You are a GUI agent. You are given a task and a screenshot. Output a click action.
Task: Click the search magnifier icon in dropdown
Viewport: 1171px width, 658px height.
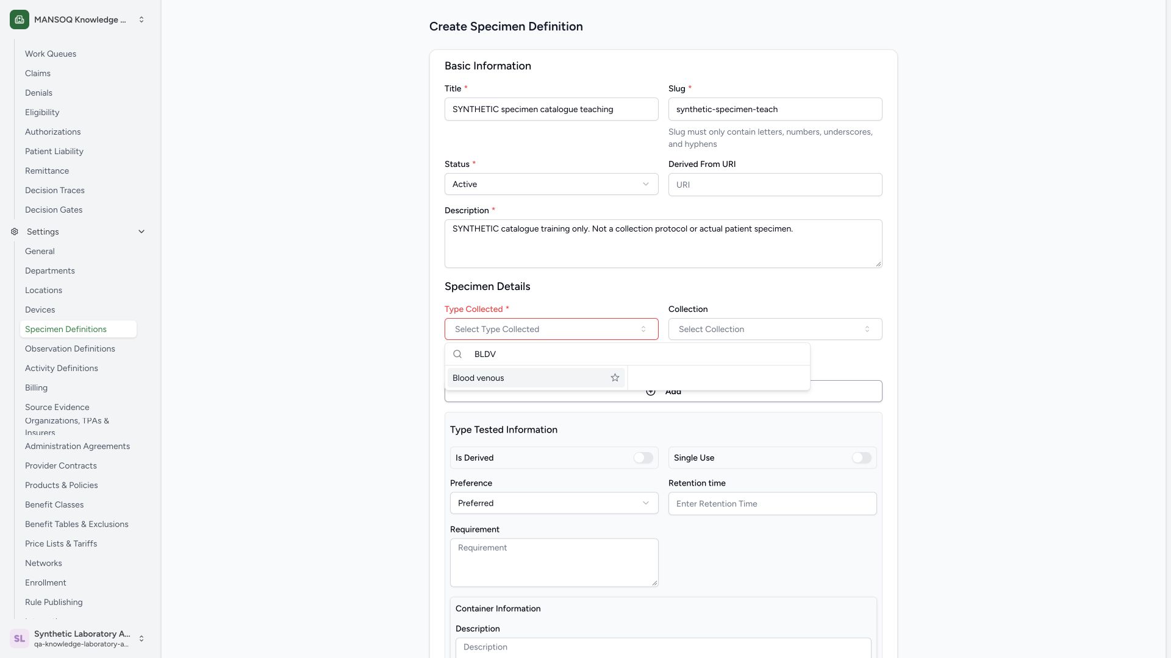(x=457, y=354)
